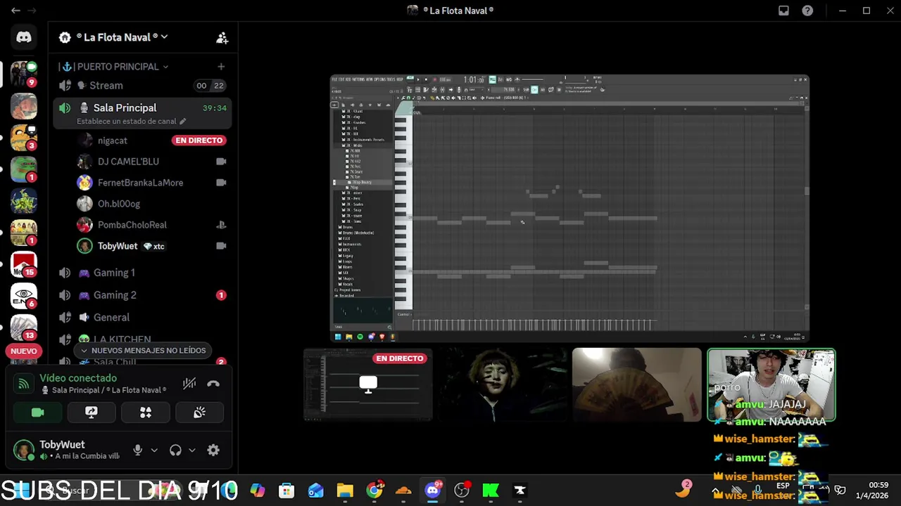Deafen with the headphones icon
This screenshot has height=506, width=901.
175,450
